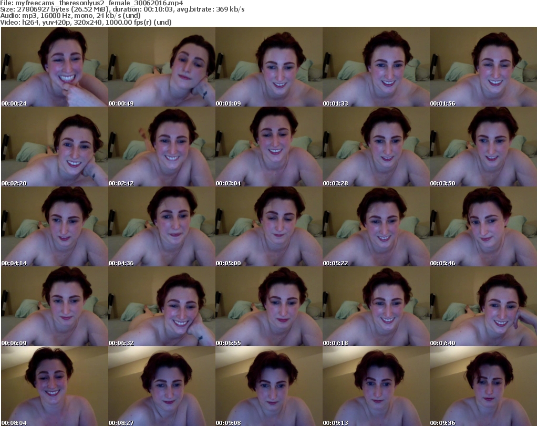Choose the frame stamped 00:03:04
Viewport: 538px width, 426px height.
269,147
